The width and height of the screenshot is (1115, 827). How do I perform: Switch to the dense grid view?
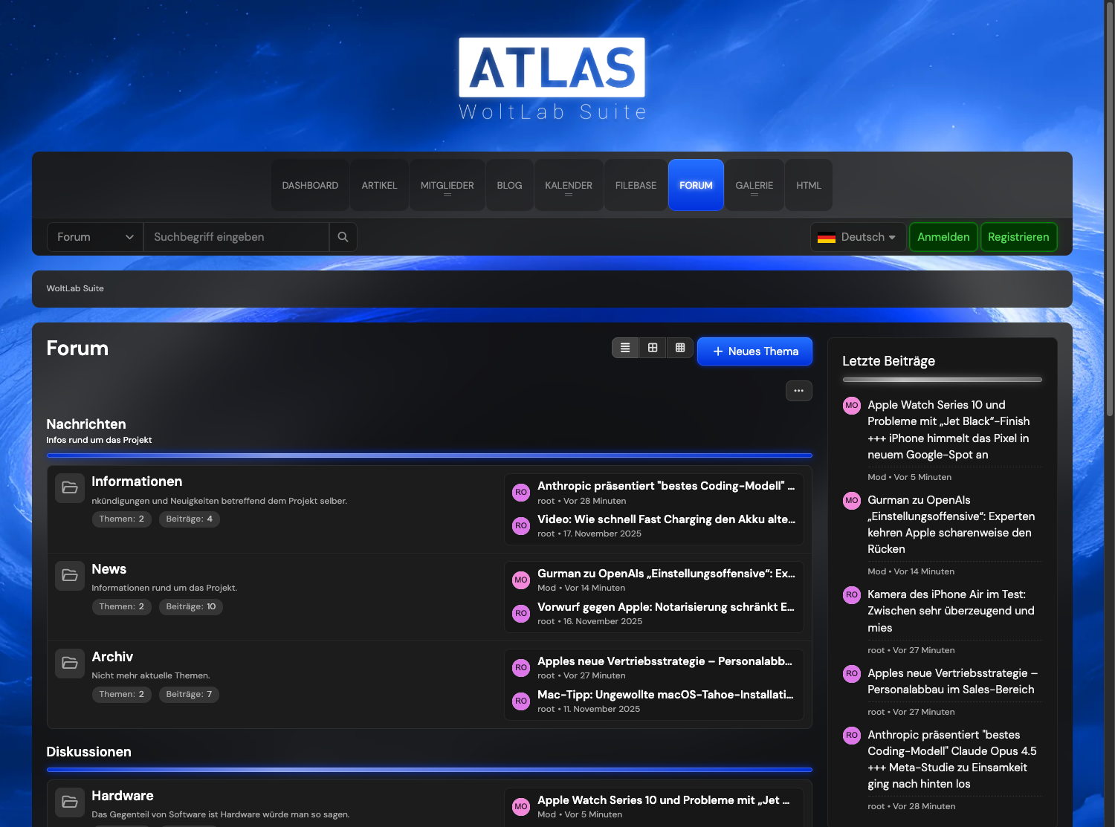coord(680,348)
